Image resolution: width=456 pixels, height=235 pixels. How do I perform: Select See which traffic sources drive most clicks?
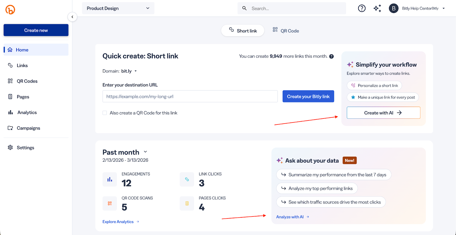pyautogui.click(x=331, y=202)
